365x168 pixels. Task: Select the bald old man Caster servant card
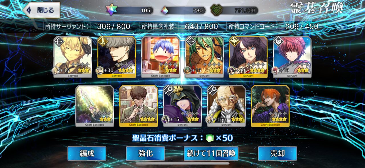coord(226,106)
